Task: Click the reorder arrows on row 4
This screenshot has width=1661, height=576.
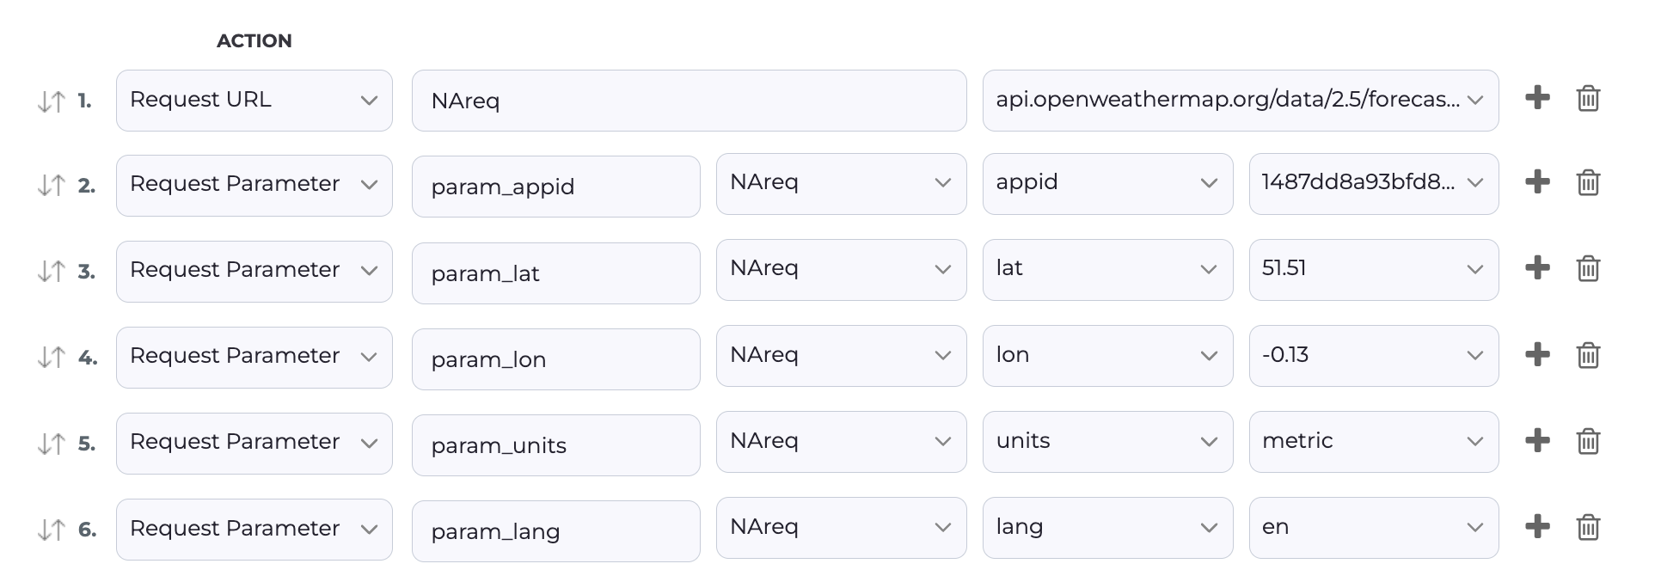Action: (x=52, y=357)
